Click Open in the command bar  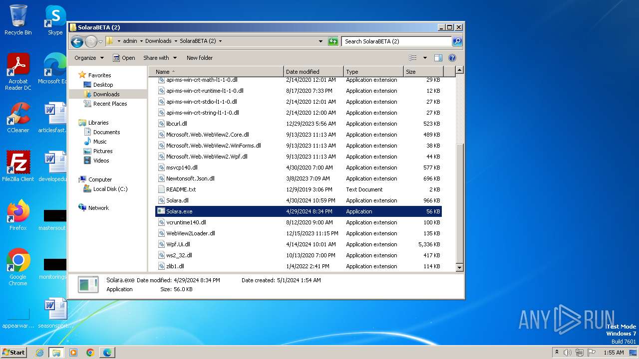click(x=124, y=58)
